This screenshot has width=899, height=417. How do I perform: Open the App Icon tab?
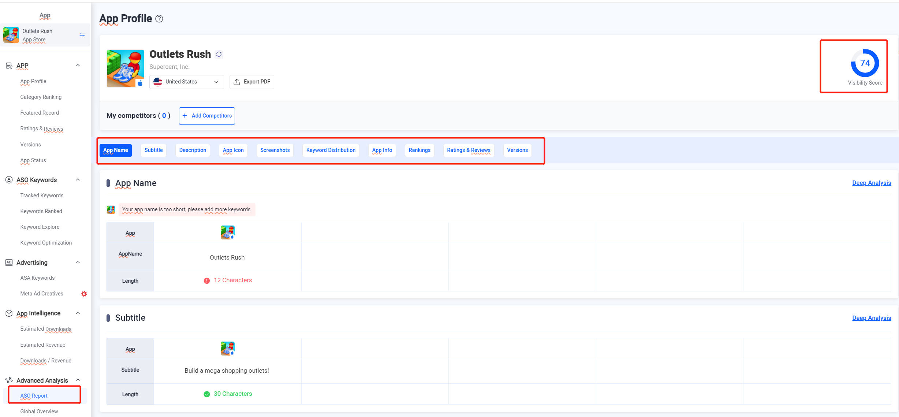coord(233,150)
